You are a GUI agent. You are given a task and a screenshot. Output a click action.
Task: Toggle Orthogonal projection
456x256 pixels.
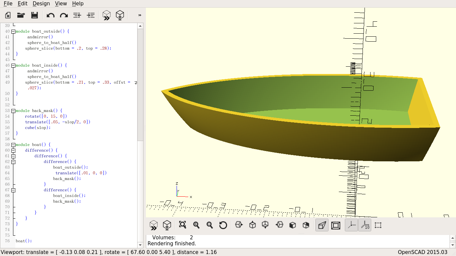click(335, 225)
